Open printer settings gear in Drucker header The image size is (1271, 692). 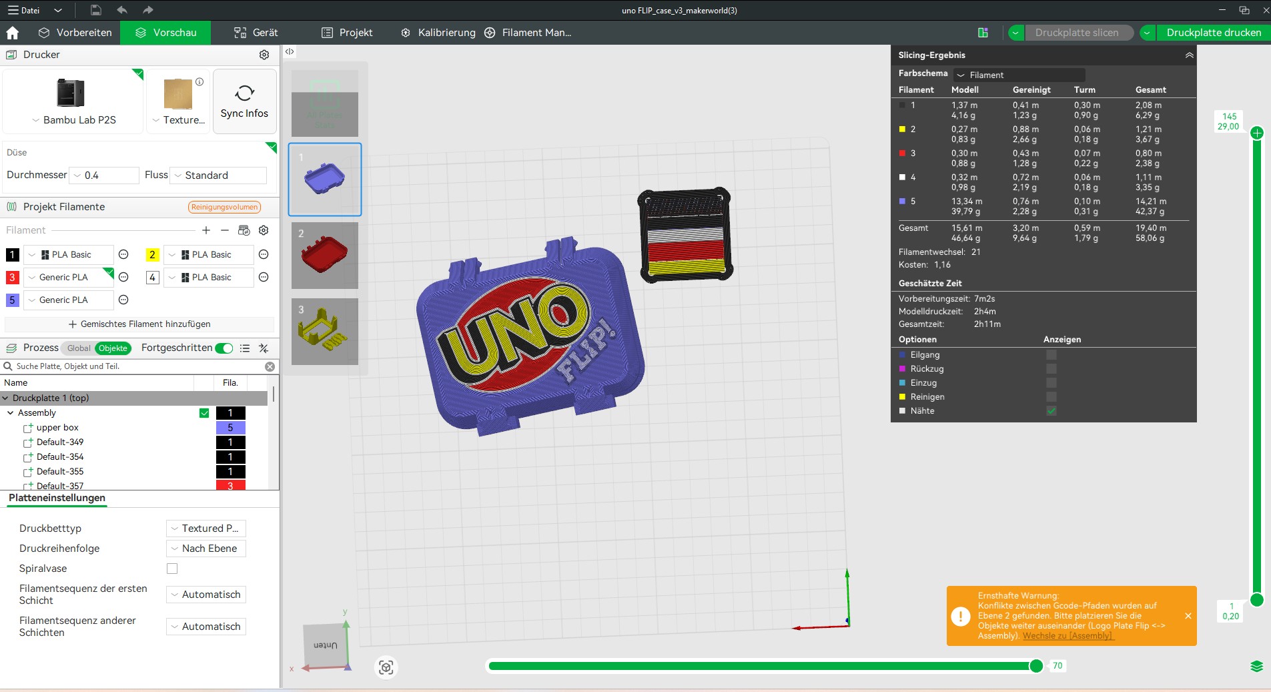click(264, 55)
